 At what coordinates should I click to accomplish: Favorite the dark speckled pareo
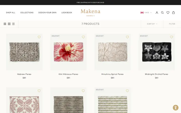click(83, 91)
